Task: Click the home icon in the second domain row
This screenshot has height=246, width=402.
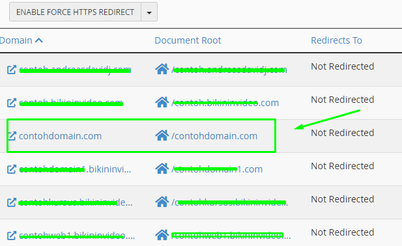Action: pos(162,102)
